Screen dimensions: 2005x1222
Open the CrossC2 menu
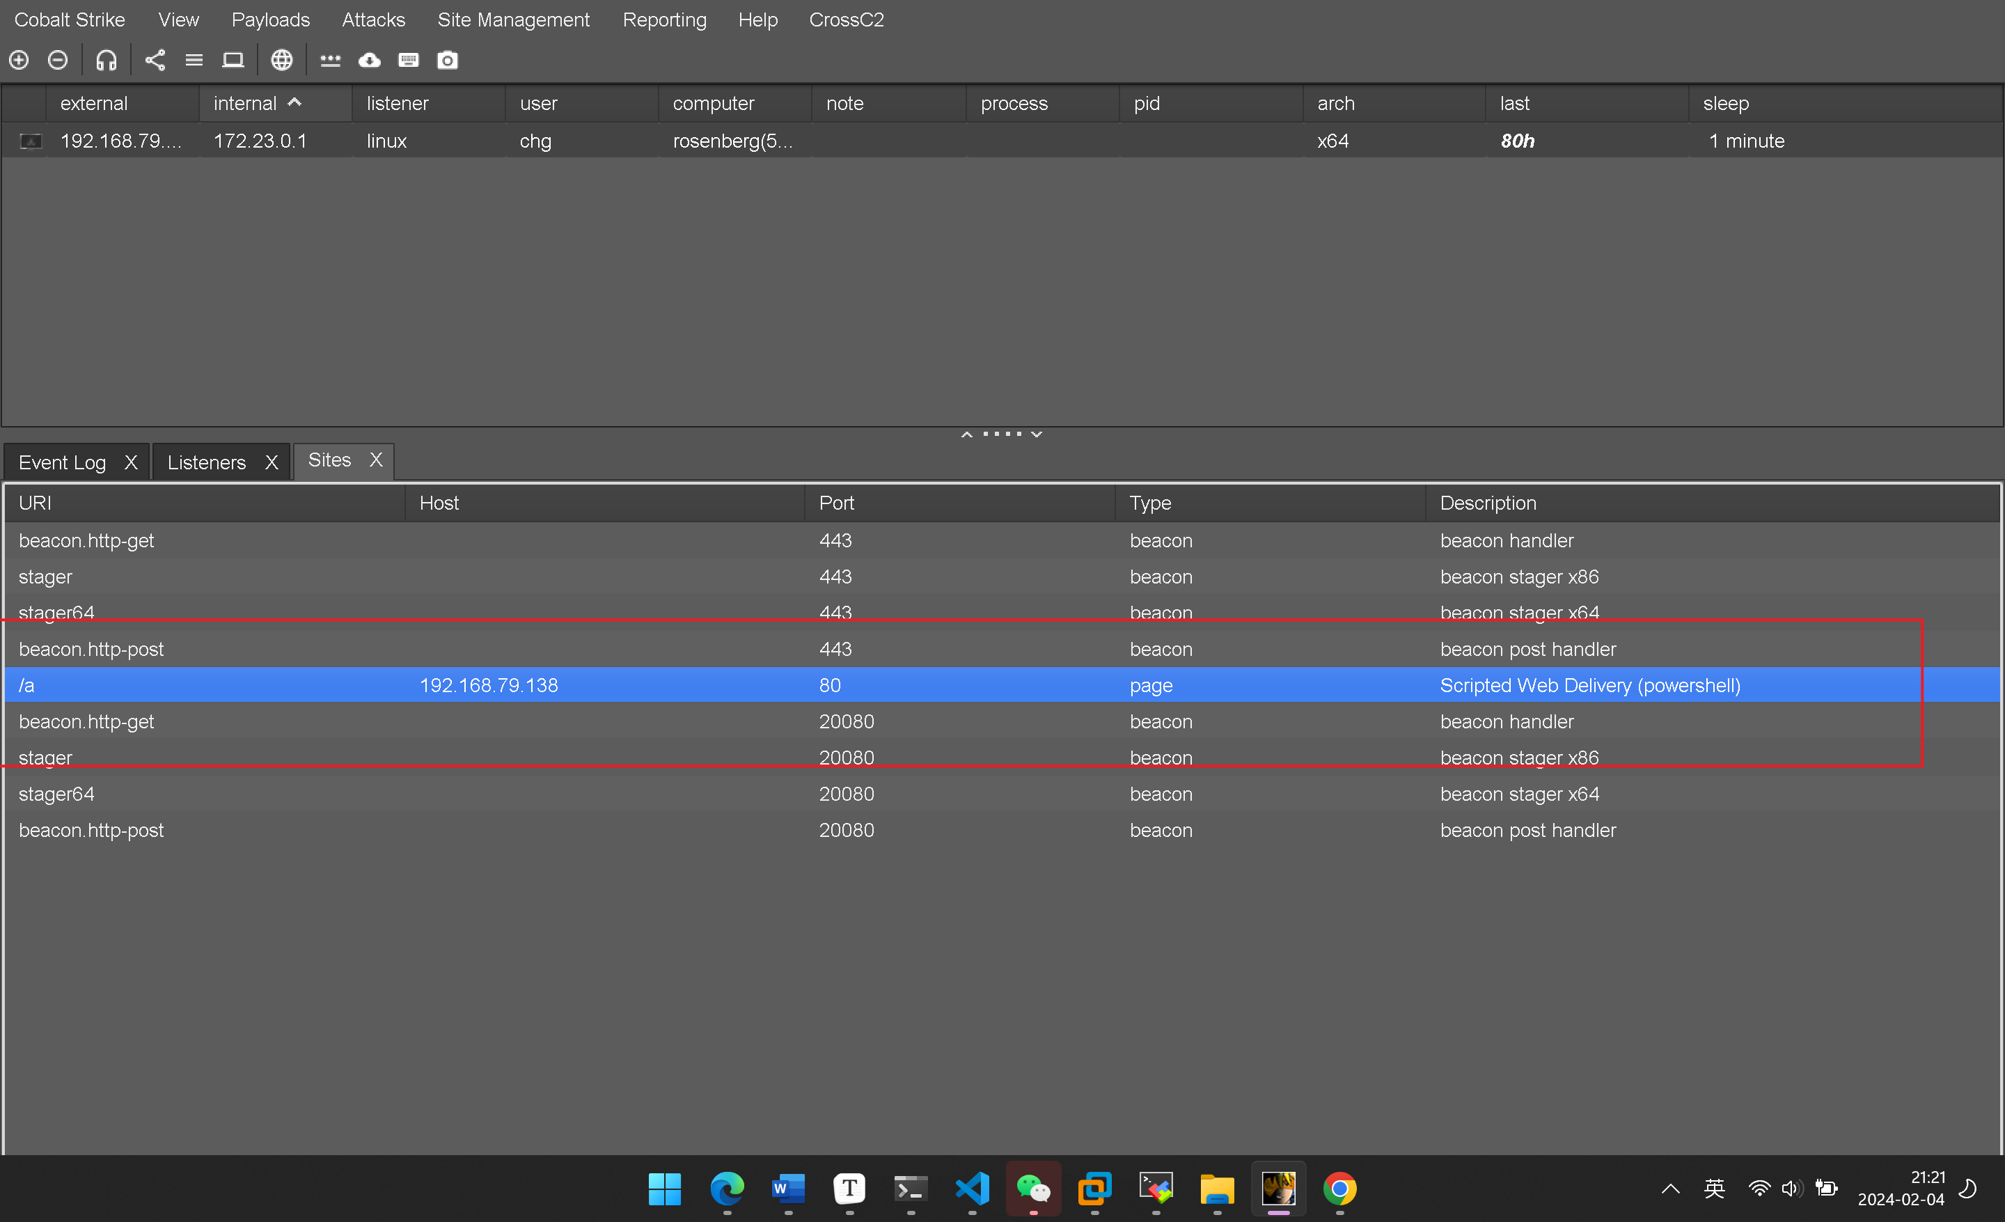pos(847,19)
